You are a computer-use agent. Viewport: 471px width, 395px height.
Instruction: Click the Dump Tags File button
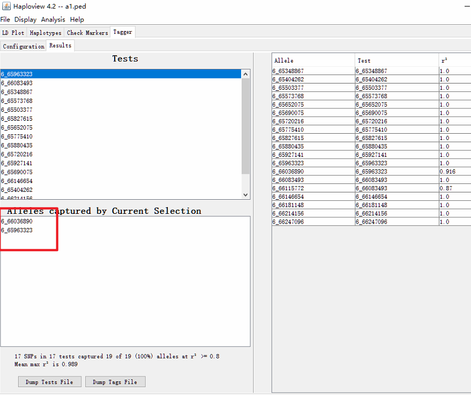115,382
